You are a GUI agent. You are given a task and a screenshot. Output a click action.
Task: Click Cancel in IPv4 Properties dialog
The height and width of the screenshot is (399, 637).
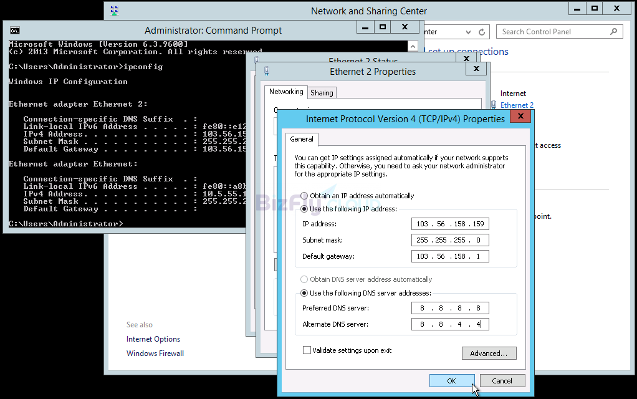pyautogui.click(x=502, y=381)
